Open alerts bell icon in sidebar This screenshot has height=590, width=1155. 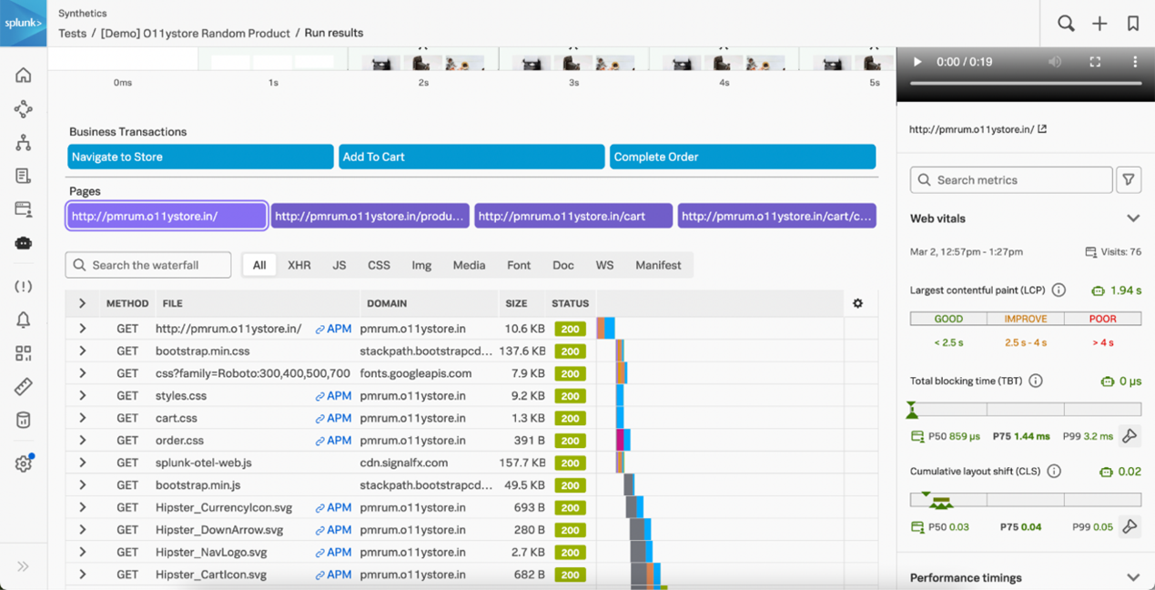click(x=24, y=320)
